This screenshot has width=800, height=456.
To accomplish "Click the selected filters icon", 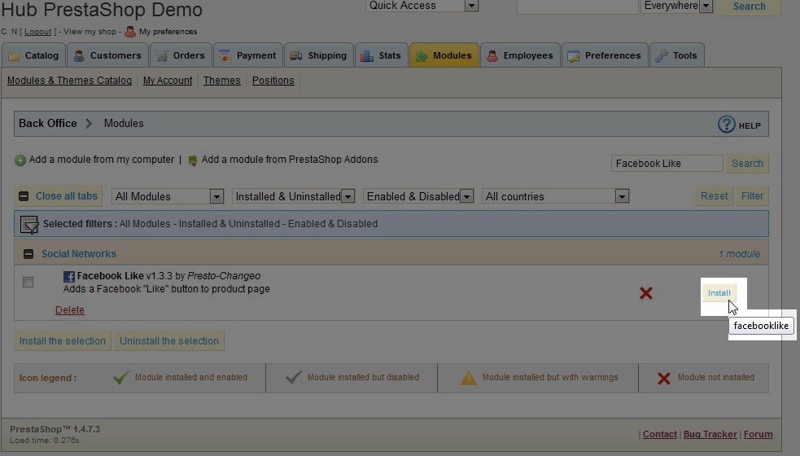I will pos(29,224).
